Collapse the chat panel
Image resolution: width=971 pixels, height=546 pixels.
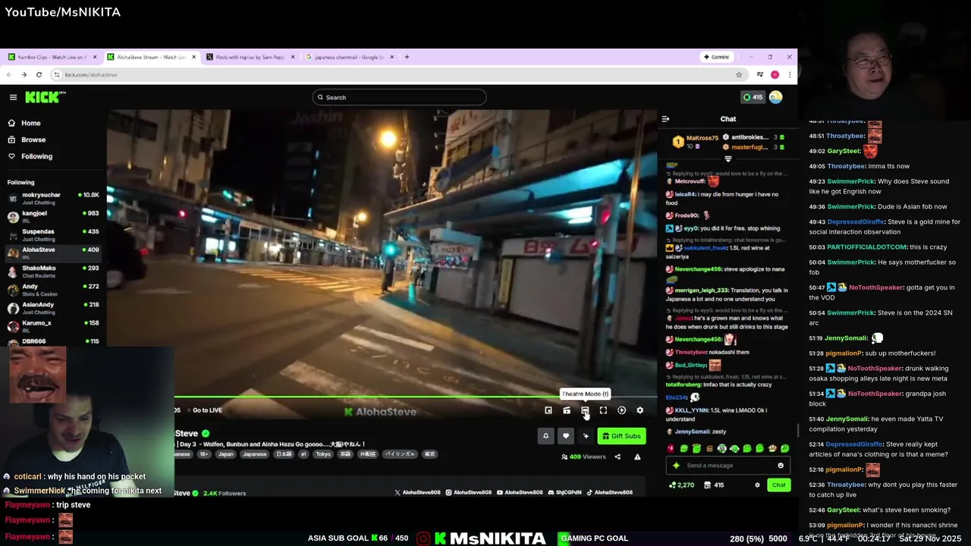click(x=665, y=119)
